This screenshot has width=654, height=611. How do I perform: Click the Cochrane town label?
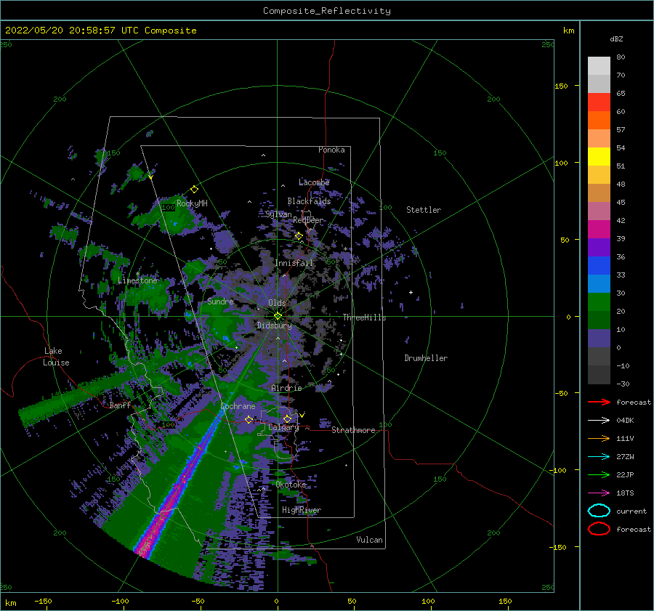pos(238,406)
